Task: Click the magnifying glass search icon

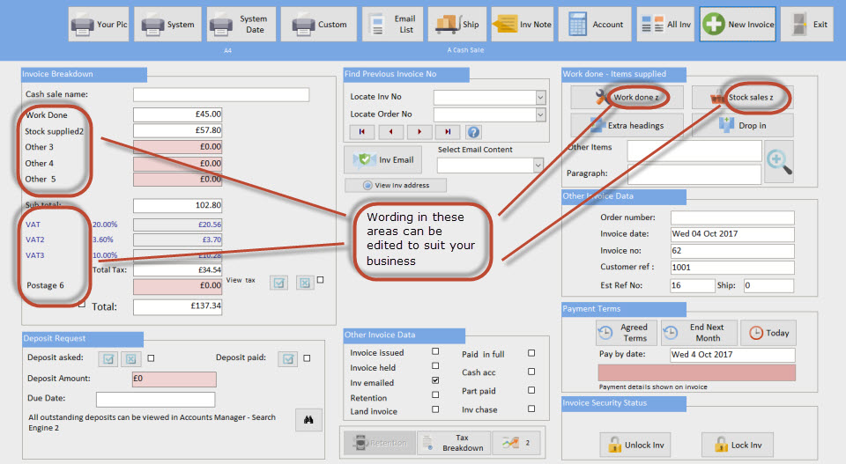Action: [x=778, y=160]
